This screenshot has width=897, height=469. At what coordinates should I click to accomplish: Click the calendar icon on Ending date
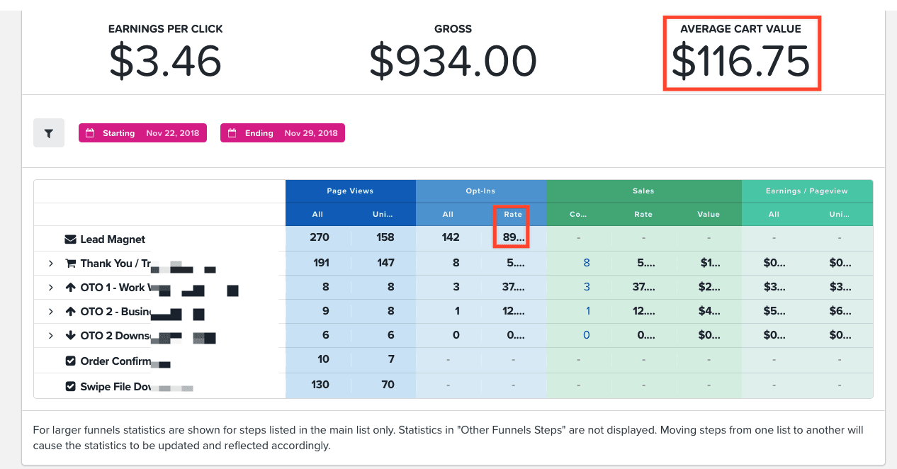pos(232,133)
